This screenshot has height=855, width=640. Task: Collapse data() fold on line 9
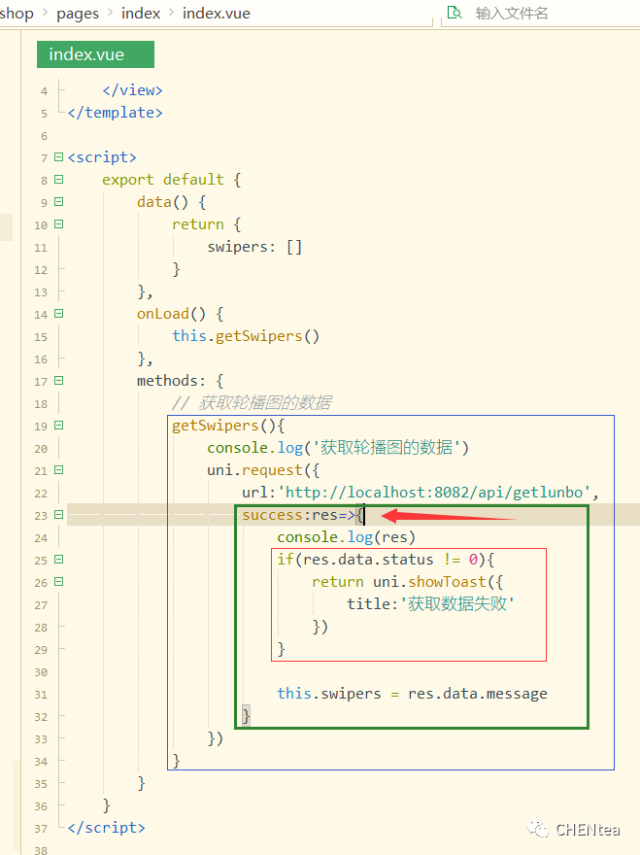point(59,202)
